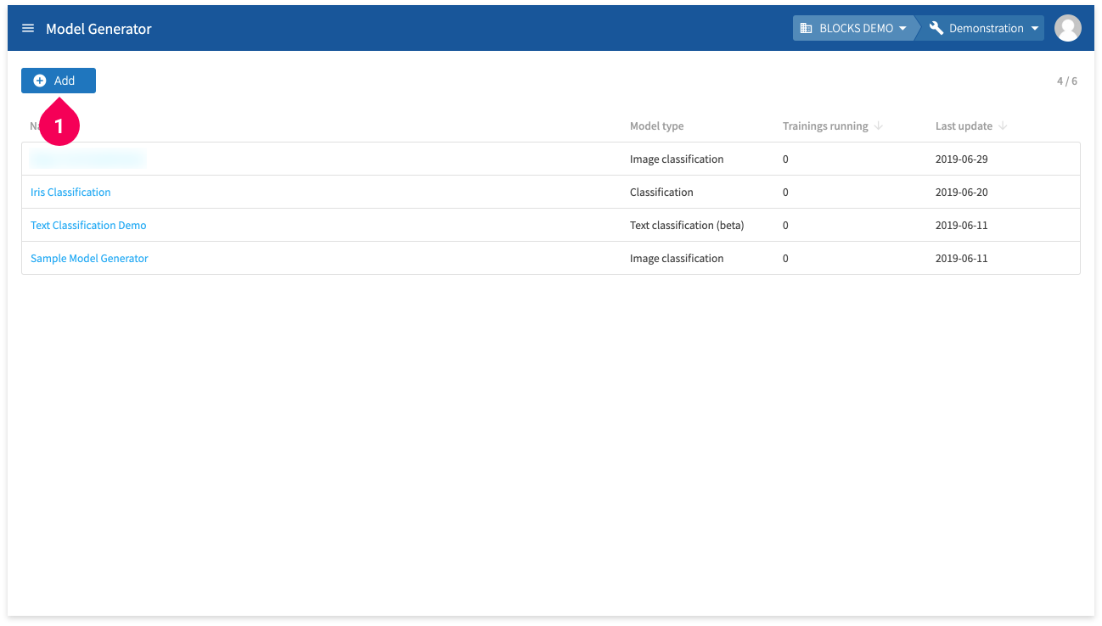Open the blurred first model link
The height and width of the screenshot is (626, 1102).
pyautogui.click(x=87, y=159)
